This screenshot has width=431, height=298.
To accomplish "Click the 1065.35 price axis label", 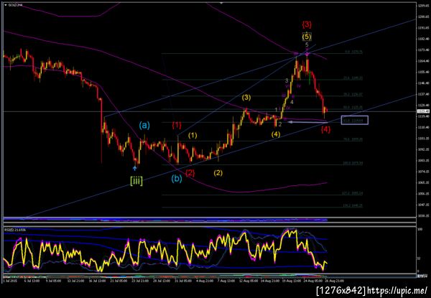I will 423,182.
